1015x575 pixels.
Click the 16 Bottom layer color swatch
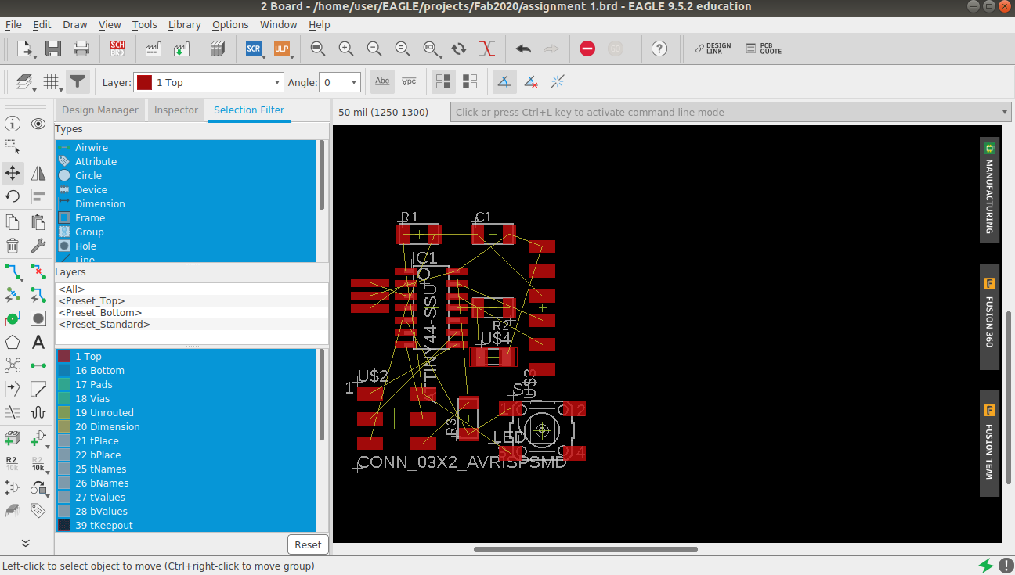(64, 370)
